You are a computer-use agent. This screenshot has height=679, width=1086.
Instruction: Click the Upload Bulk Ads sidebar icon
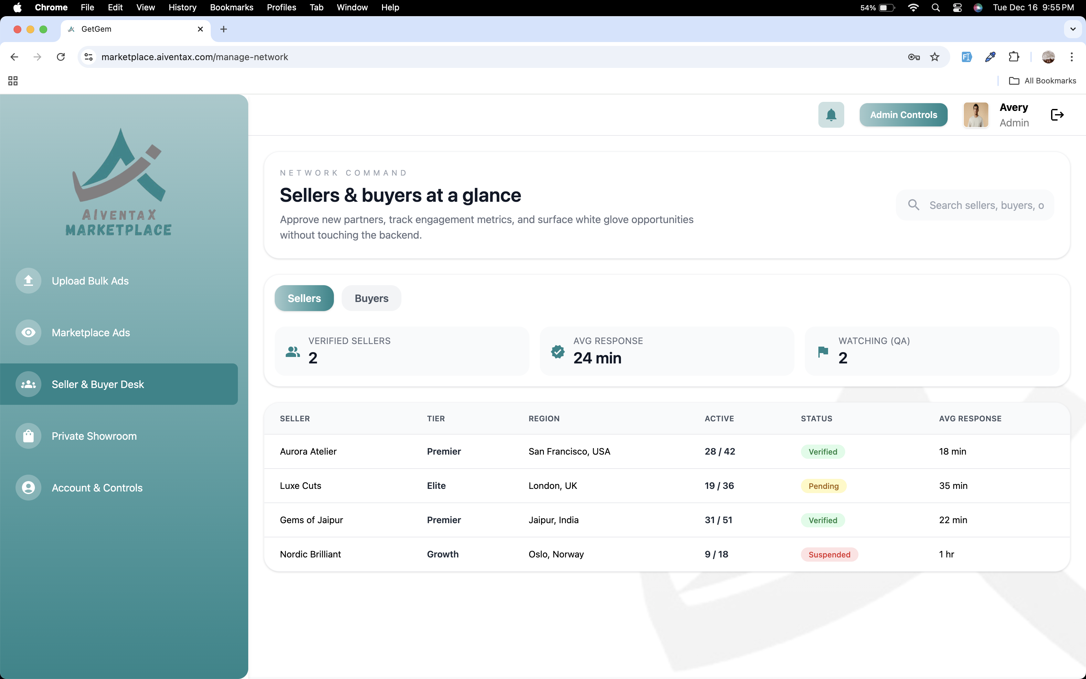(28, 281)
